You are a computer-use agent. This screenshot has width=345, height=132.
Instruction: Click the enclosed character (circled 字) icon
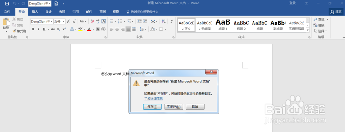pyautogui.click(x=103, y=29)
